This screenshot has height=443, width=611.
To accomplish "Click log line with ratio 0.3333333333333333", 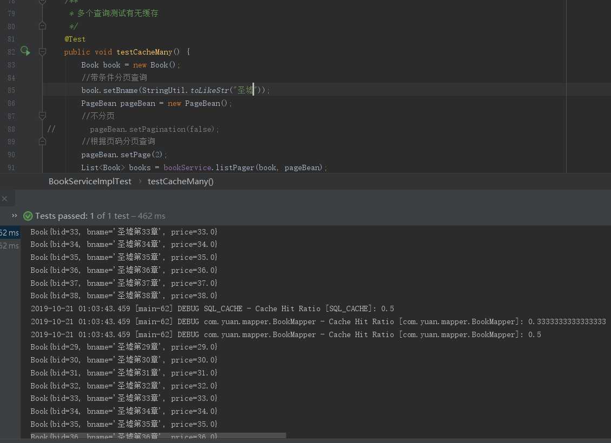I will pos(318,321).
